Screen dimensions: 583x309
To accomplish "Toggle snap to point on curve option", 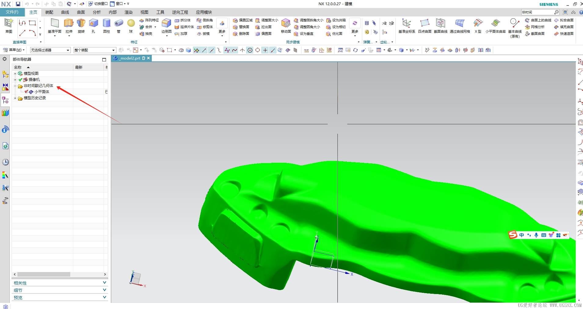I will 273,50.
